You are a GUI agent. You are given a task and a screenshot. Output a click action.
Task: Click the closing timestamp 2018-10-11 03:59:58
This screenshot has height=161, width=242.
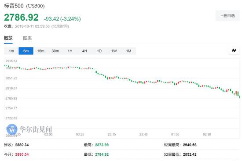point(32,26)
